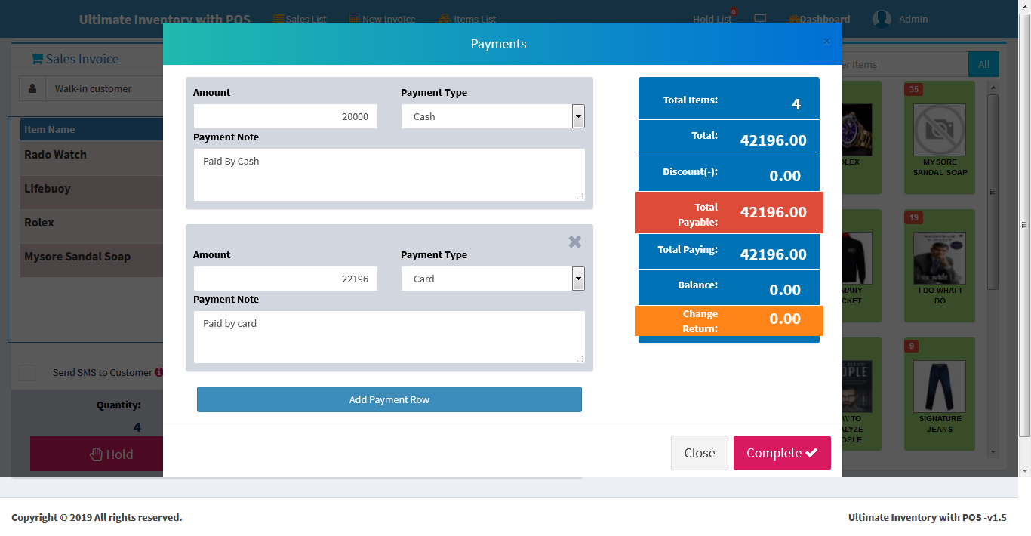Open the Cash payment type dropdown
The height and width of the screenshot is (536, 1031).
493,116
